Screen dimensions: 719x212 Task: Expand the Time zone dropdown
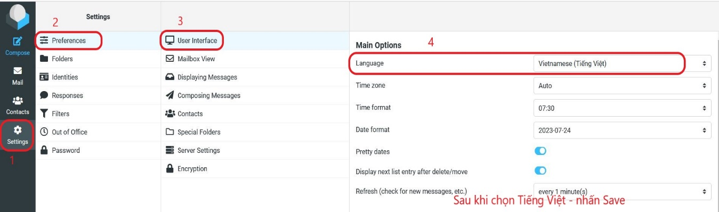[x=622, y=85]
